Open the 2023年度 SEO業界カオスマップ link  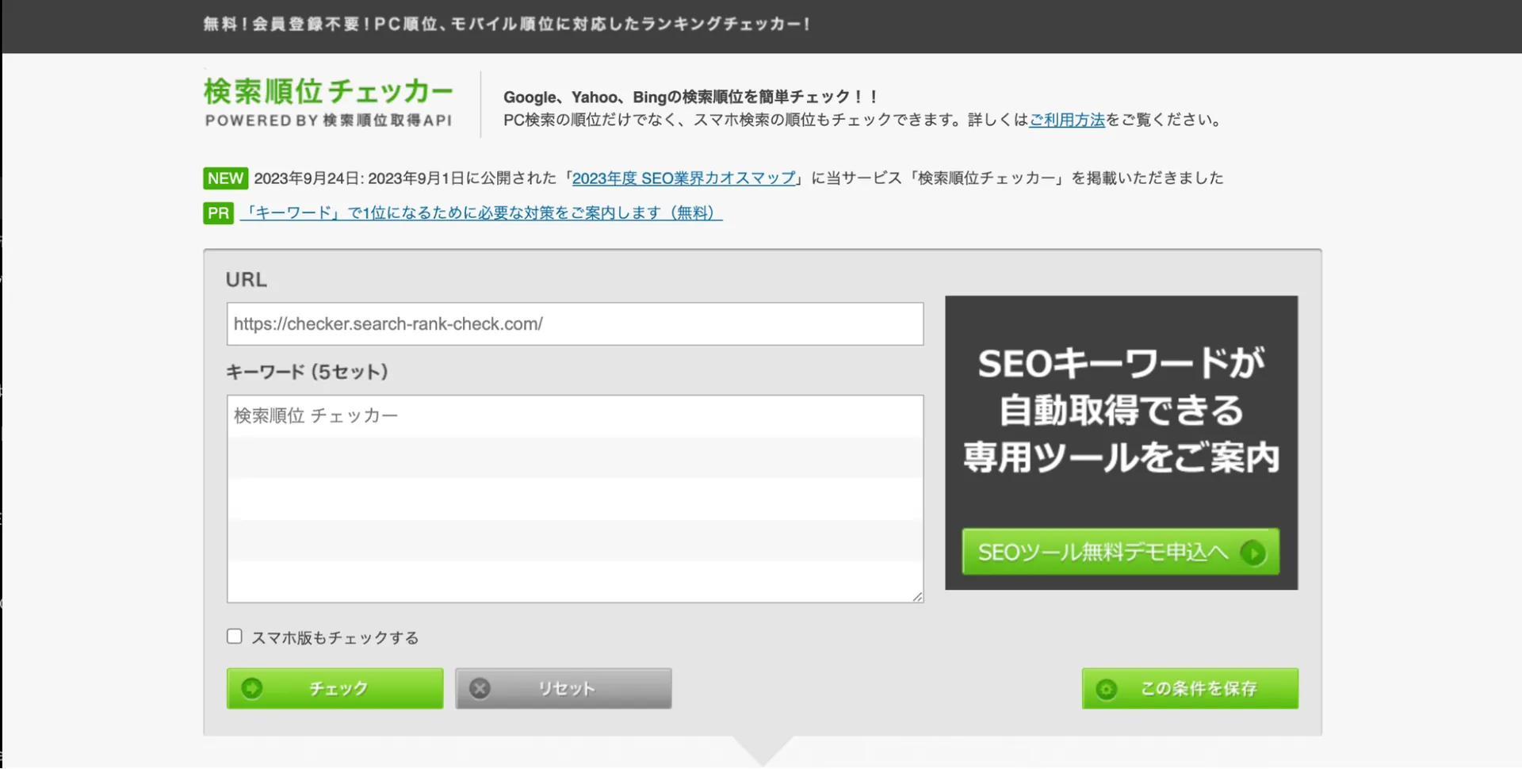pyautogui.click(x=683, y=178)
